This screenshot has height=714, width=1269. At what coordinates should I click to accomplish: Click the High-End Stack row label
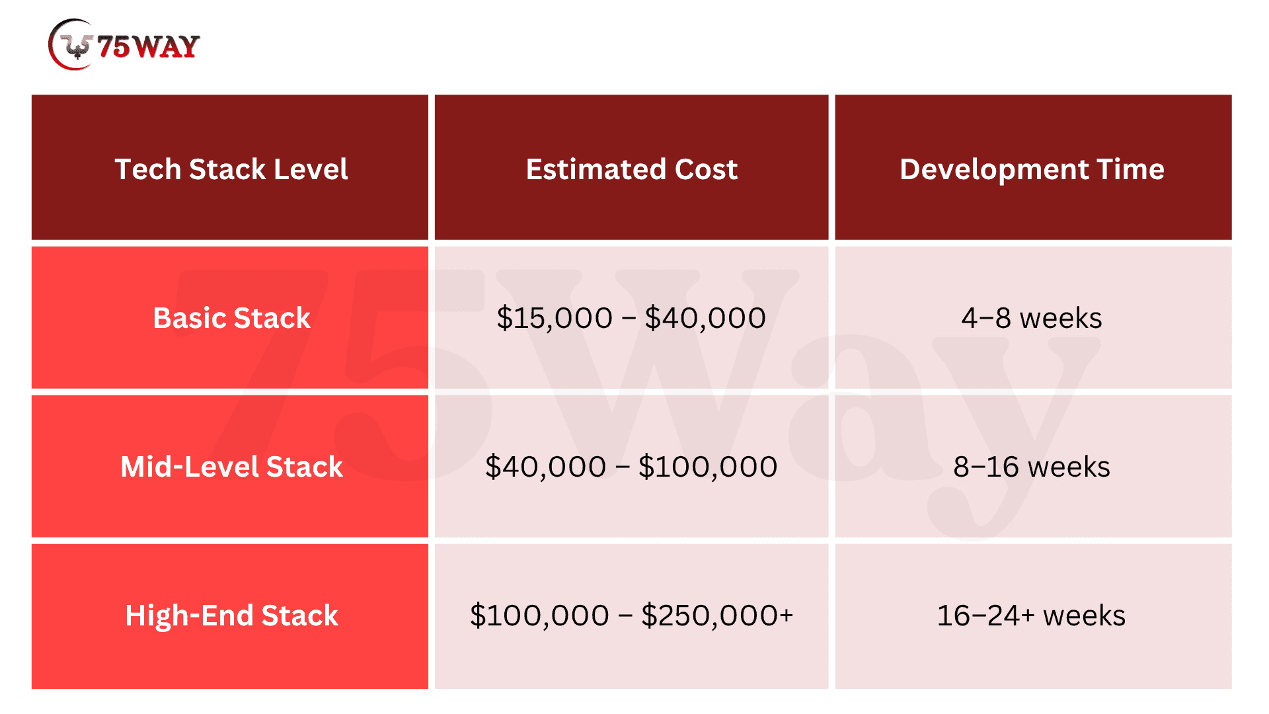(x=231, y=615)
